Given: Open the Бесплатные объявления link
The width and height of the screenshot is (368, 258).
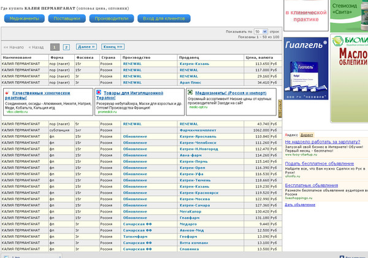Looking at the screenshot, I should pos(312,186).
